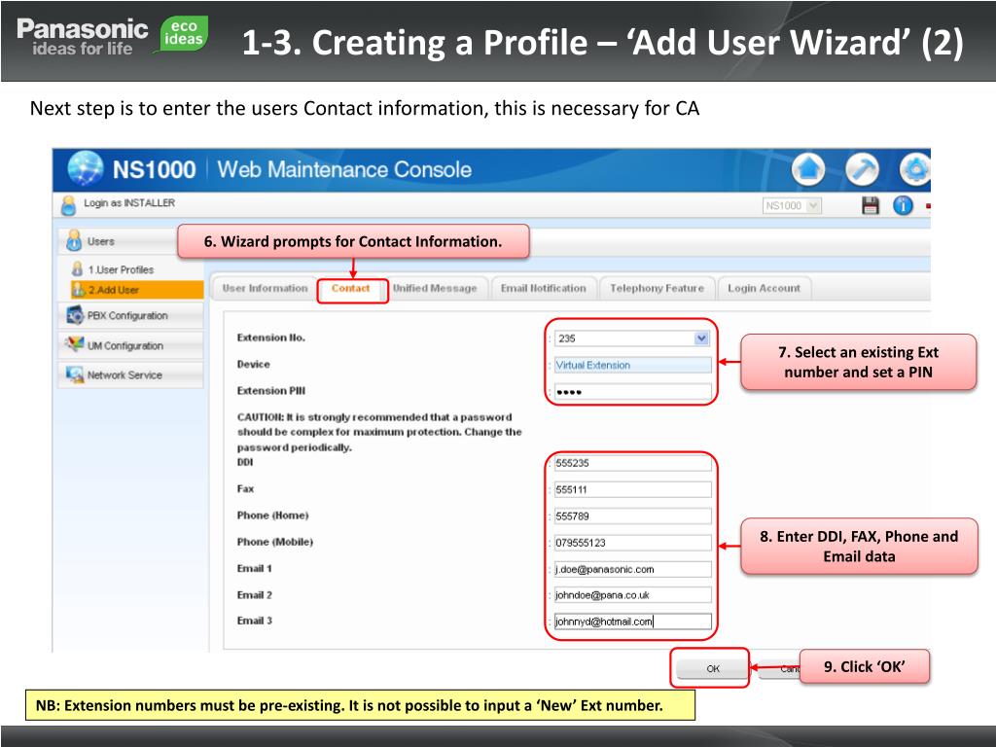Click the Virtual Extension device field

point(632,366)
